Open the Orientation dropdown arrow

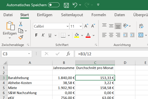pyautogui.click(x=130, y=26)
